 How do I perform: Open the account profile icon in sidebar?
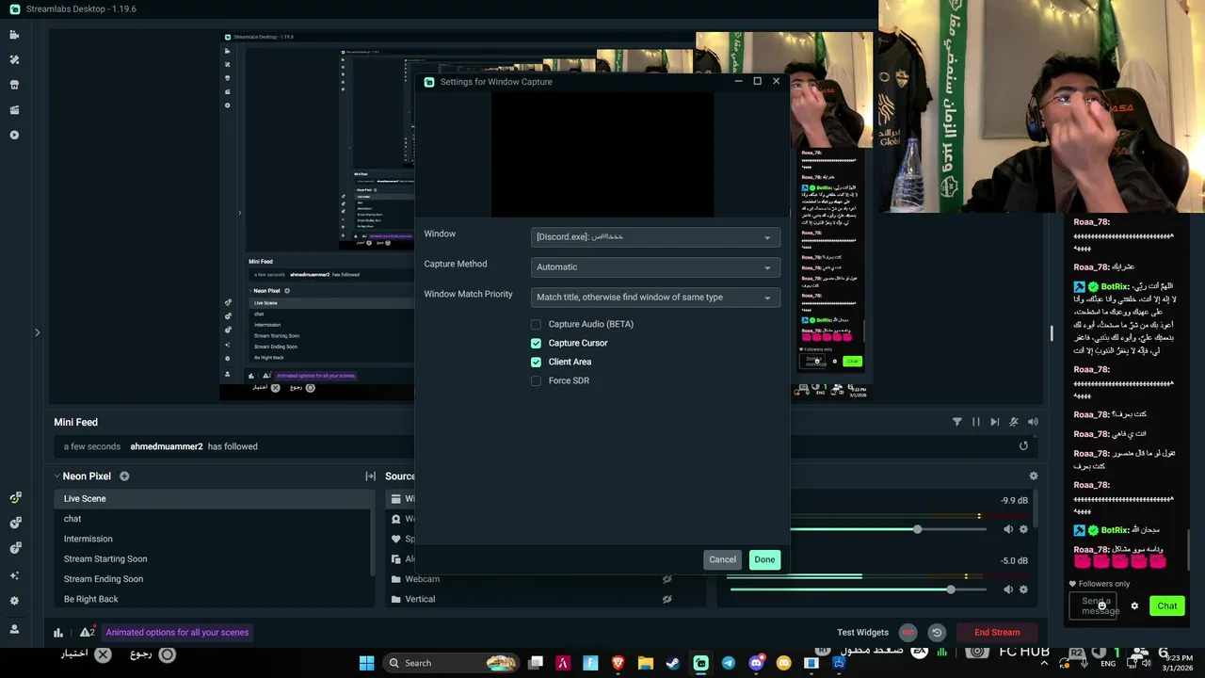[x=14, y=629]
